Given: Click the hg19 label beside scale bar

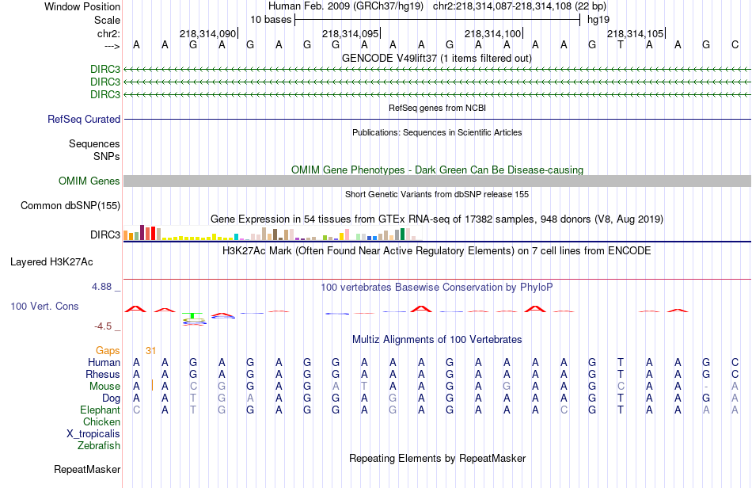Looking at the screenshot, I should (x=598, y=20).
